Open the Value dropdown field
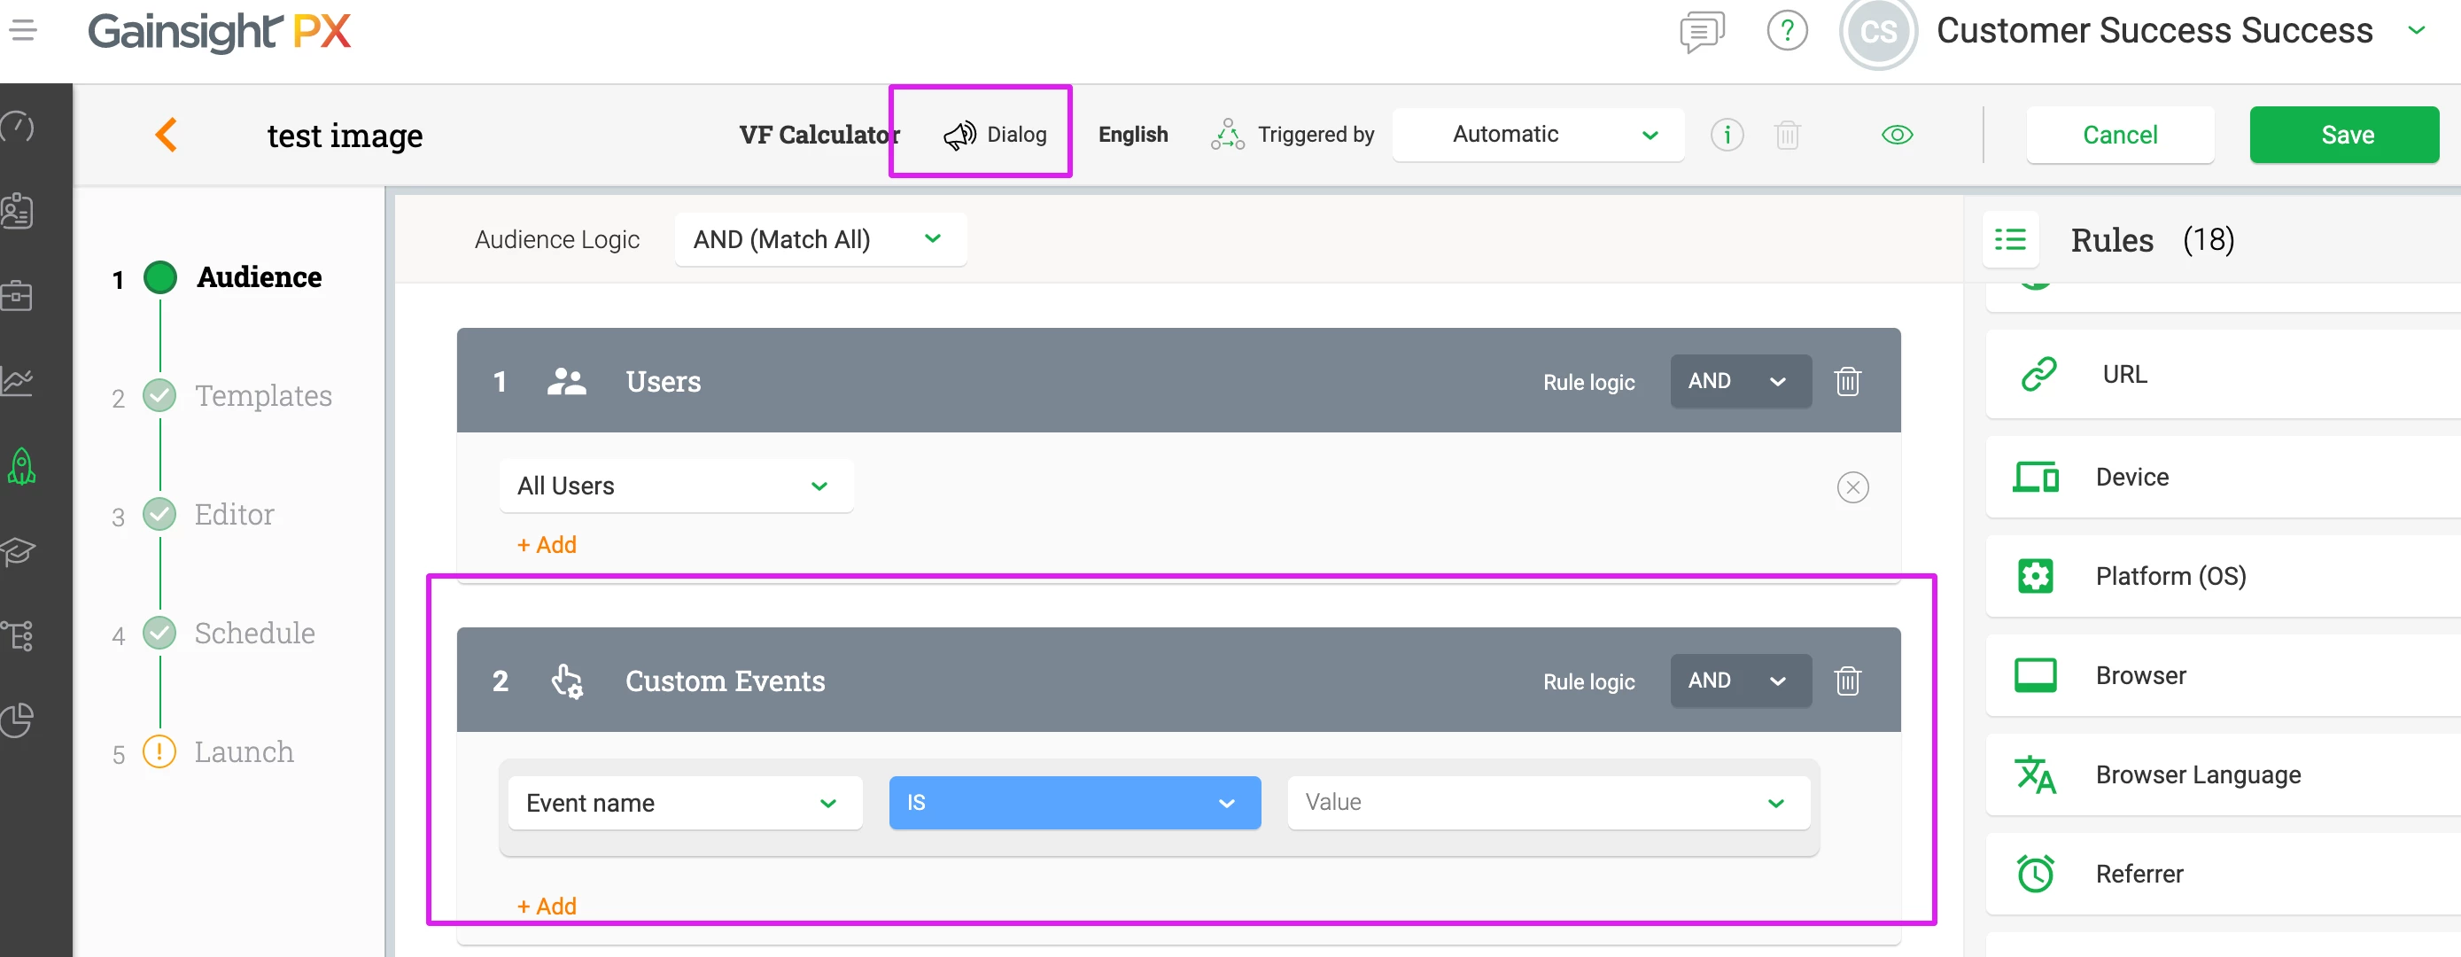This screenshot has height=957, width=2461. point(1548,803)
